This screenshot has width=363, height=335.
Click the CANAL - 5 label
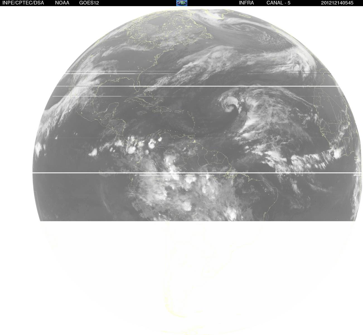coord(278,3)
